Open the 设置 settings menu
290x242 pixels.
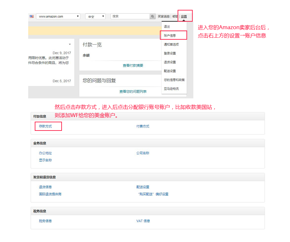click(x=184, y=16)
